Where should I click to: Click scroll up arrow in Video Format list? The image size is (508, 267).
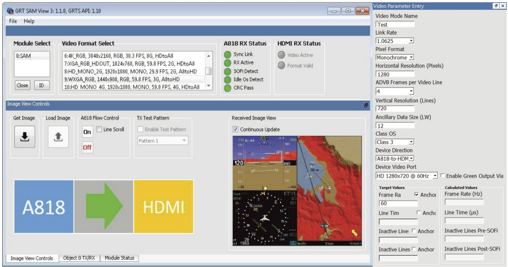pyautogui.click(x=209, y=56)
